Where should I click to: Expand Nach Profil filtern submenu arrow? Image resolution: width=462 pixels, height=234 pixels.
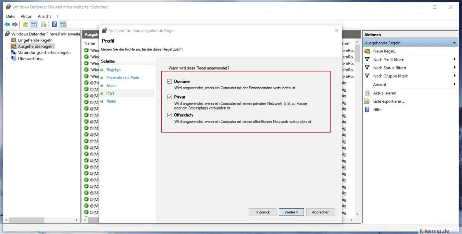454,59
